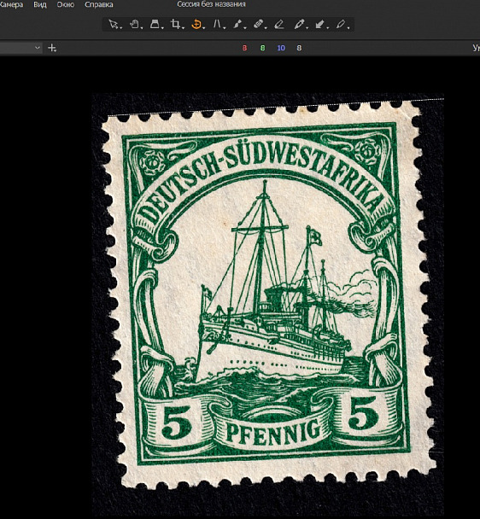Image resolution: width=480 pixels, height=519 pixels.
Task: Open the Rotate tool's variant arrow
Action: pyautogui.click(x=204, y=28)
